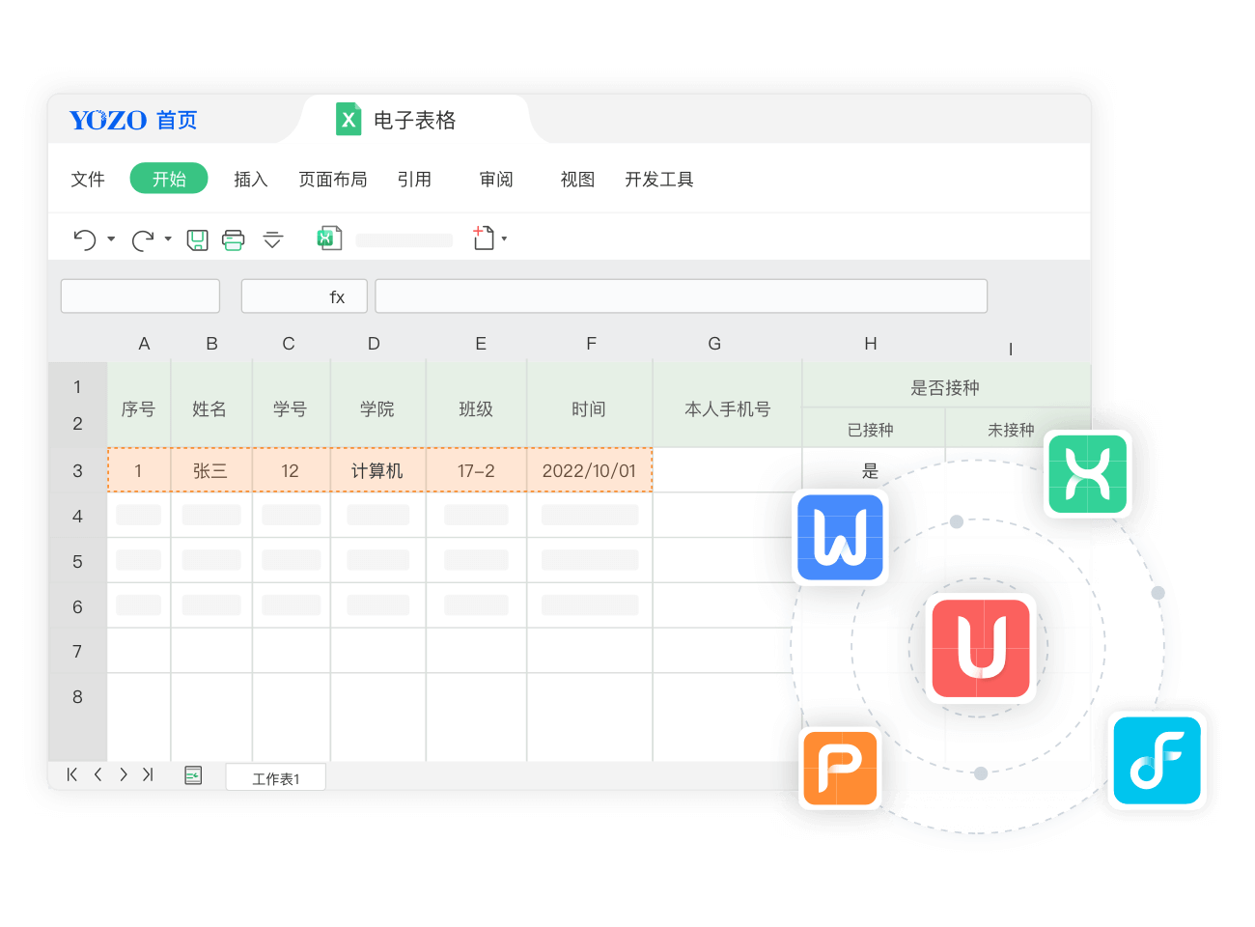The width and height of the screenshot is (1255, 927).
Task: Open the 视图 ribbon tab
Action: point(576,180)
